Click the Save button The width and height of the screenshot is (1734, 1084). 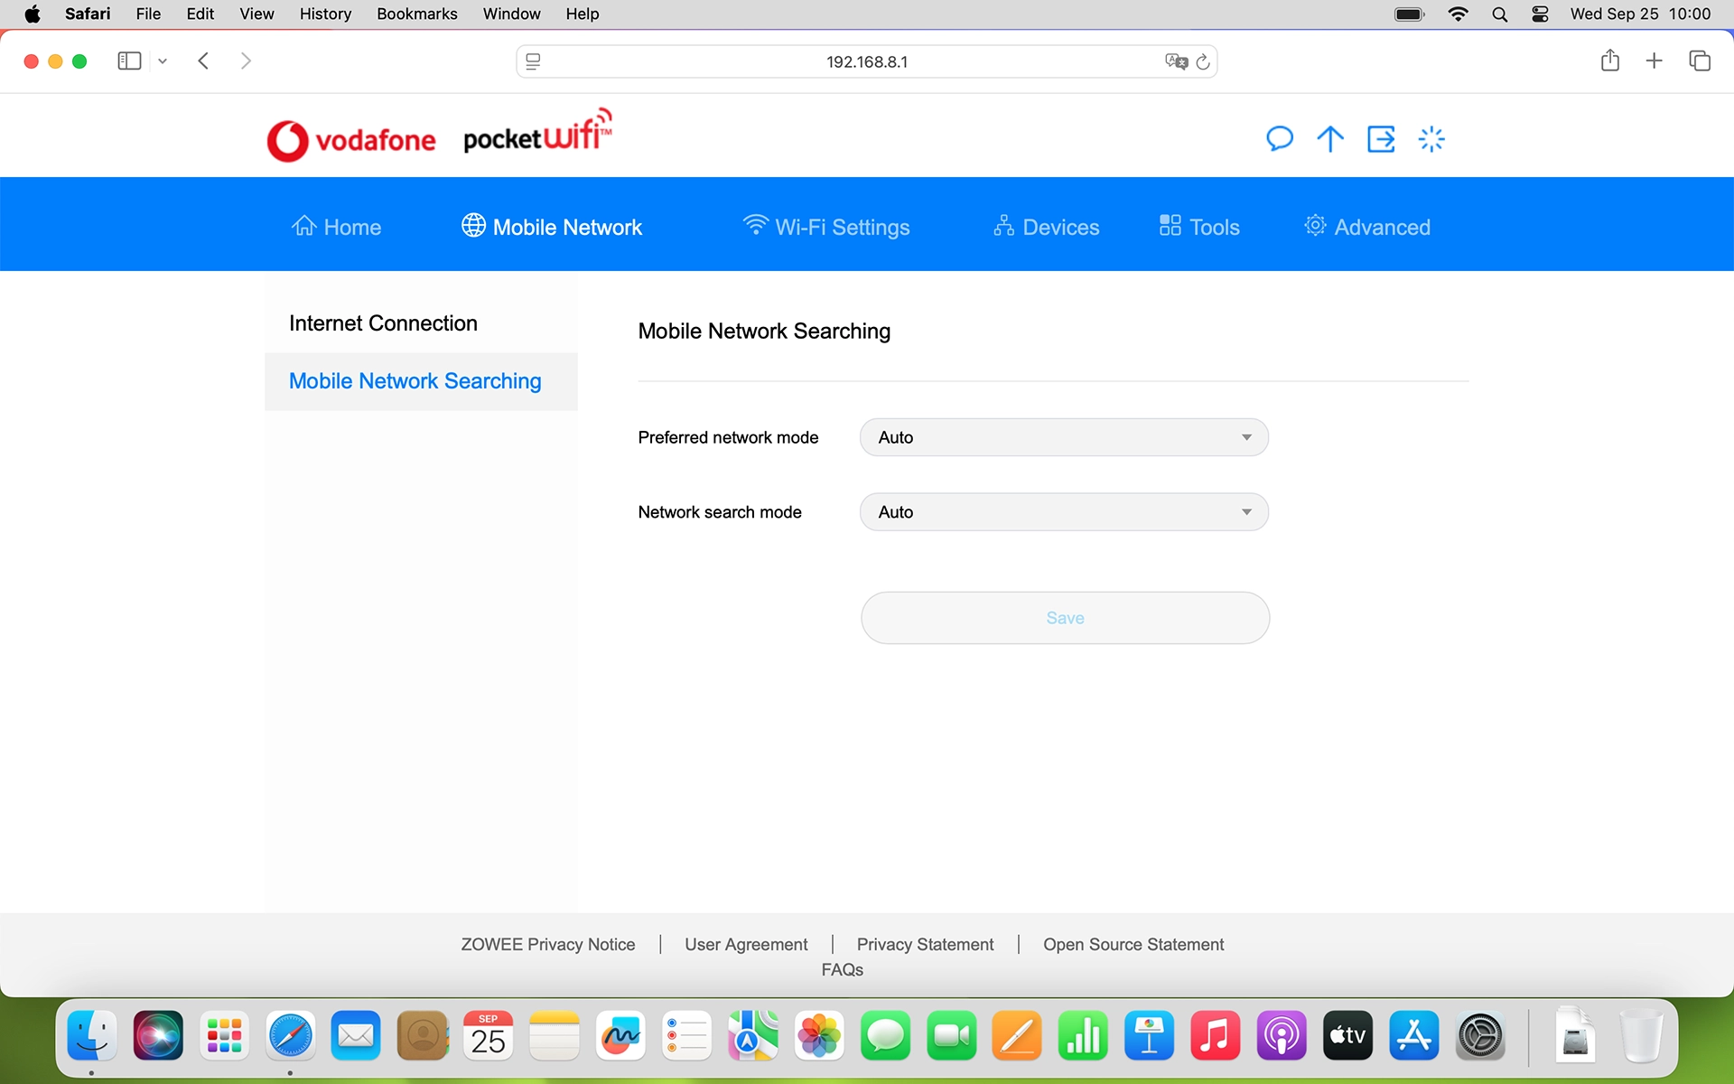pos(1064,618)
